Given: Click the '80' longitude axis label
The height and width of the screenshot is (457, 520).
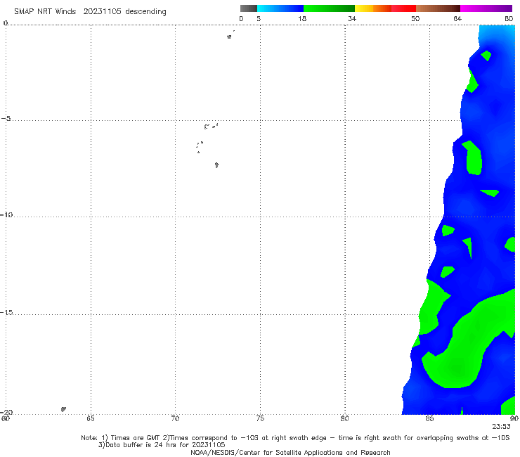Looking at the screenshot, I should [x=344, y=418].
